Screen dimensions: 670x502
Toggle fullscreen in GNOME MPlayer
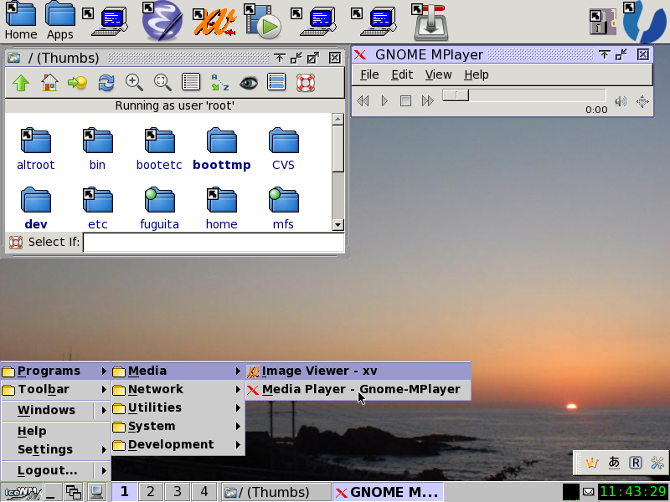click(x=642, y=101)
